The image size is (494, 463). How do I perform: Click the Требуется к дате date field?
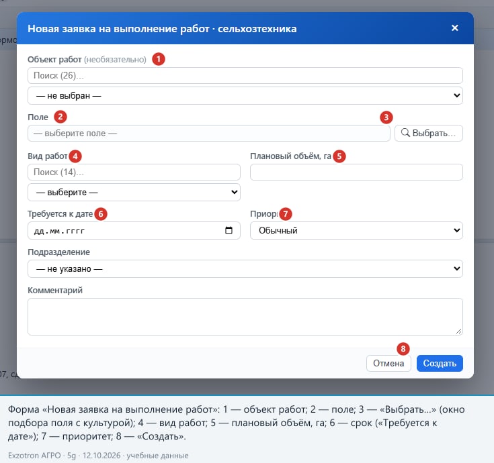tap(134, 231)
